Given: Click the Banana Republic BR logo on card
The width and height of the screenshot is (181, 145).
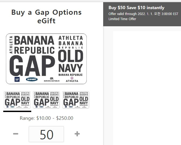Looking at the screenshot, I should (x=52, y=79).
